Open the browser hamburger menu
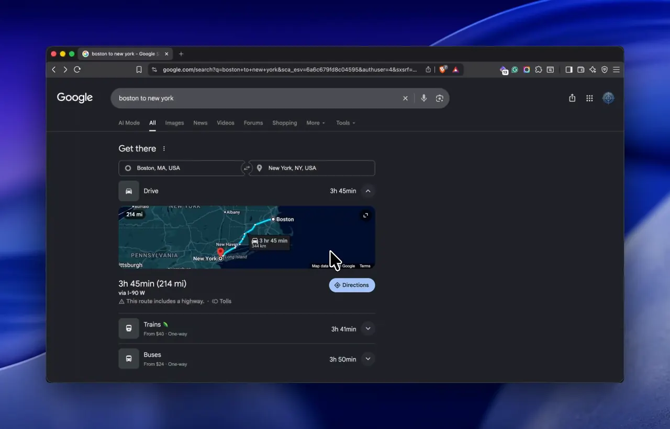The image size is (670, 429). tap(616, 69)
